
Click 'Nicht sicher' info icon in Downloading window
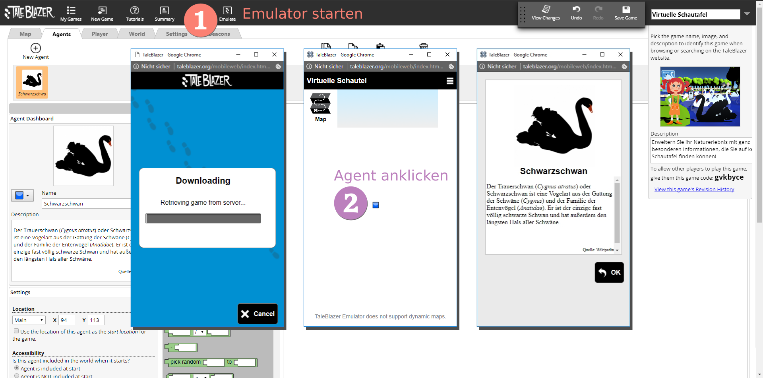pos(136,66)
